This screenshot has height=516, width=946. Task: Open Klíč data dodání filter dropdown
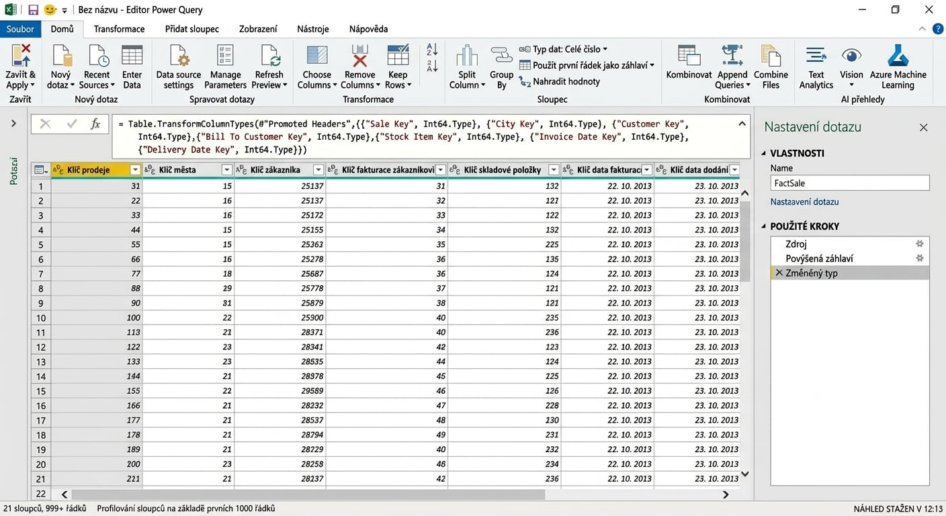pos(734,170)
